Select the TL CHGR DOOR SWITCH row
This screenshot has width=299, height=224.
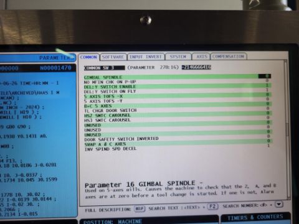pyautogui.click(x=178, y=110)
